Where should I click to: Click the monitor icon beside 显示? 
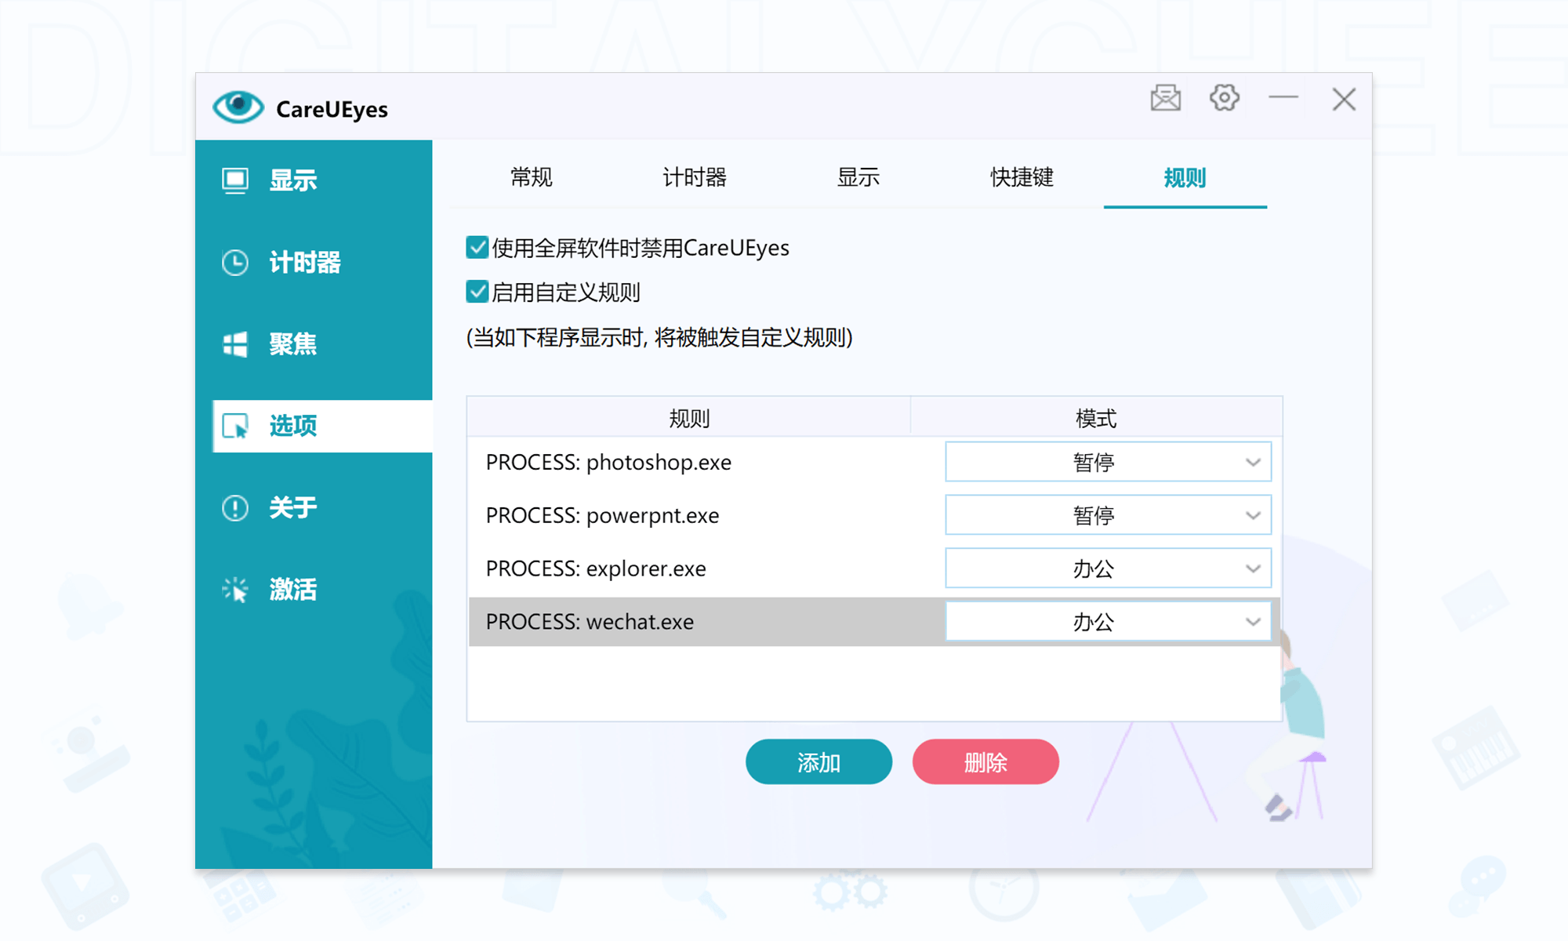coord(235,181)
